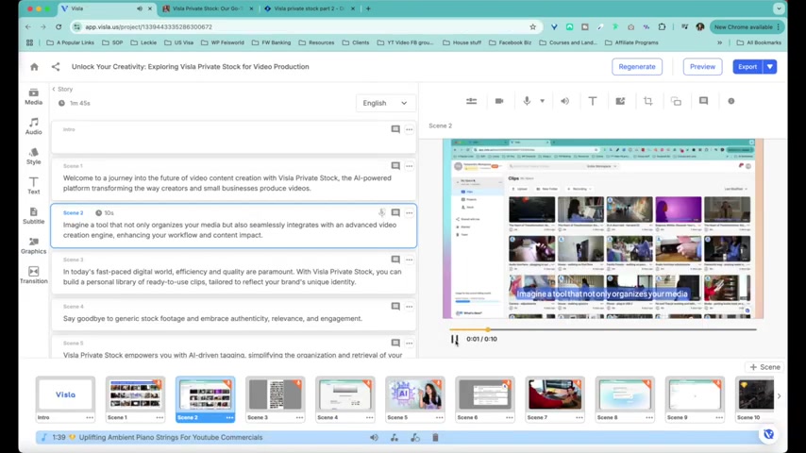The image size is (806, 453).
Task: Open the Media panel in sidebar
Action: click(x=33, y=96)
